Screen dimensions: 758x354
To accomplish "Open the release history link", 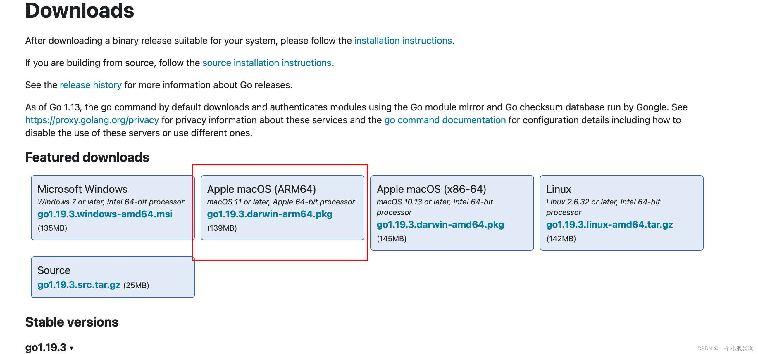I will tap(91, 85).
